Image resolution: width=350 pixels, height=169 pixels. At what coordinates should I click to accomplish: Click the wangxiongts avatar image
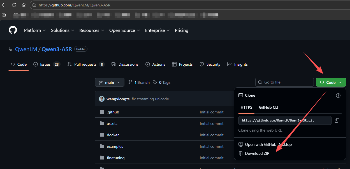[x=102, y=99]
